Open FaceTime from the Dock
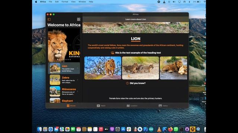This screenshot has width=238, height=133. click(73, 129)
